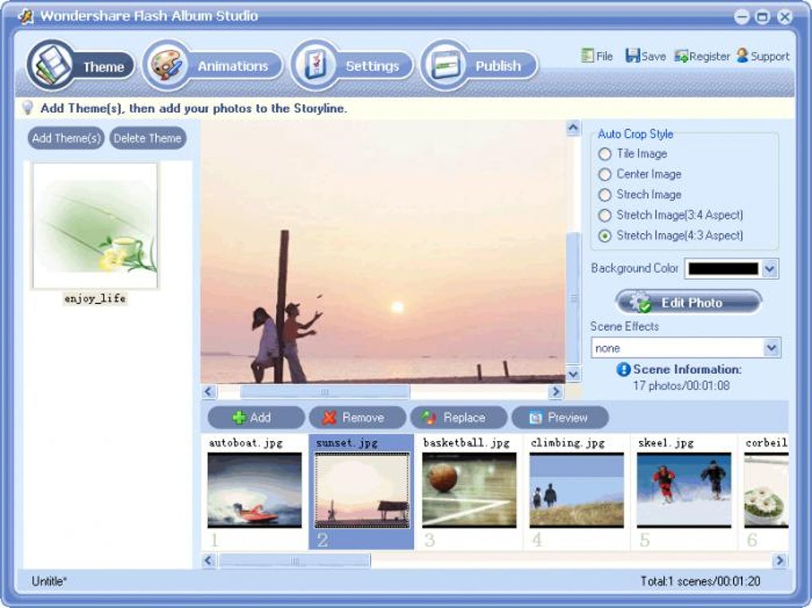Click the Edit Photo button
The width and height of the screenshot is (812, 608).
(689, 302)
